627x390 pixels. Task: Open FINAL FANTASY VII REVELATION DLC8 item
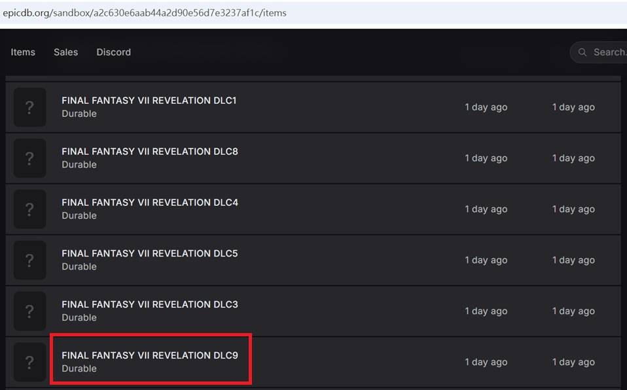coord(150,152)
